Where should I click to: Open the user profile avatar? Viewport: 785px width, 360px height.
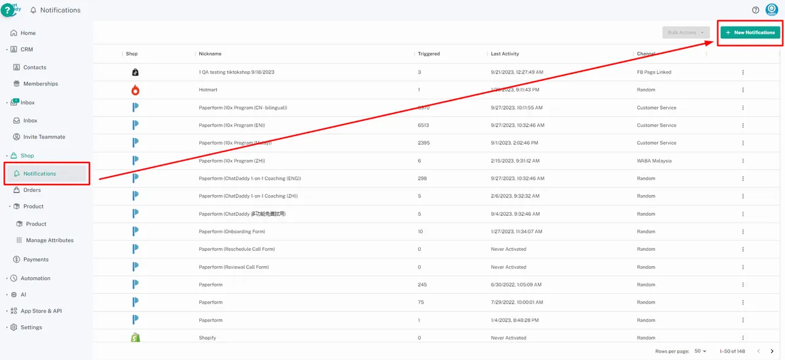[772, 10]
